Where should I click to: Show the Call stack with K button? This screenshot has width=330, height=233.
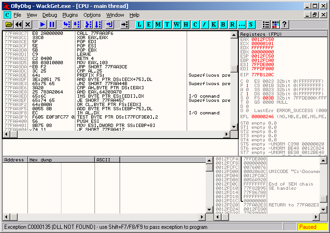click(214, 24)
